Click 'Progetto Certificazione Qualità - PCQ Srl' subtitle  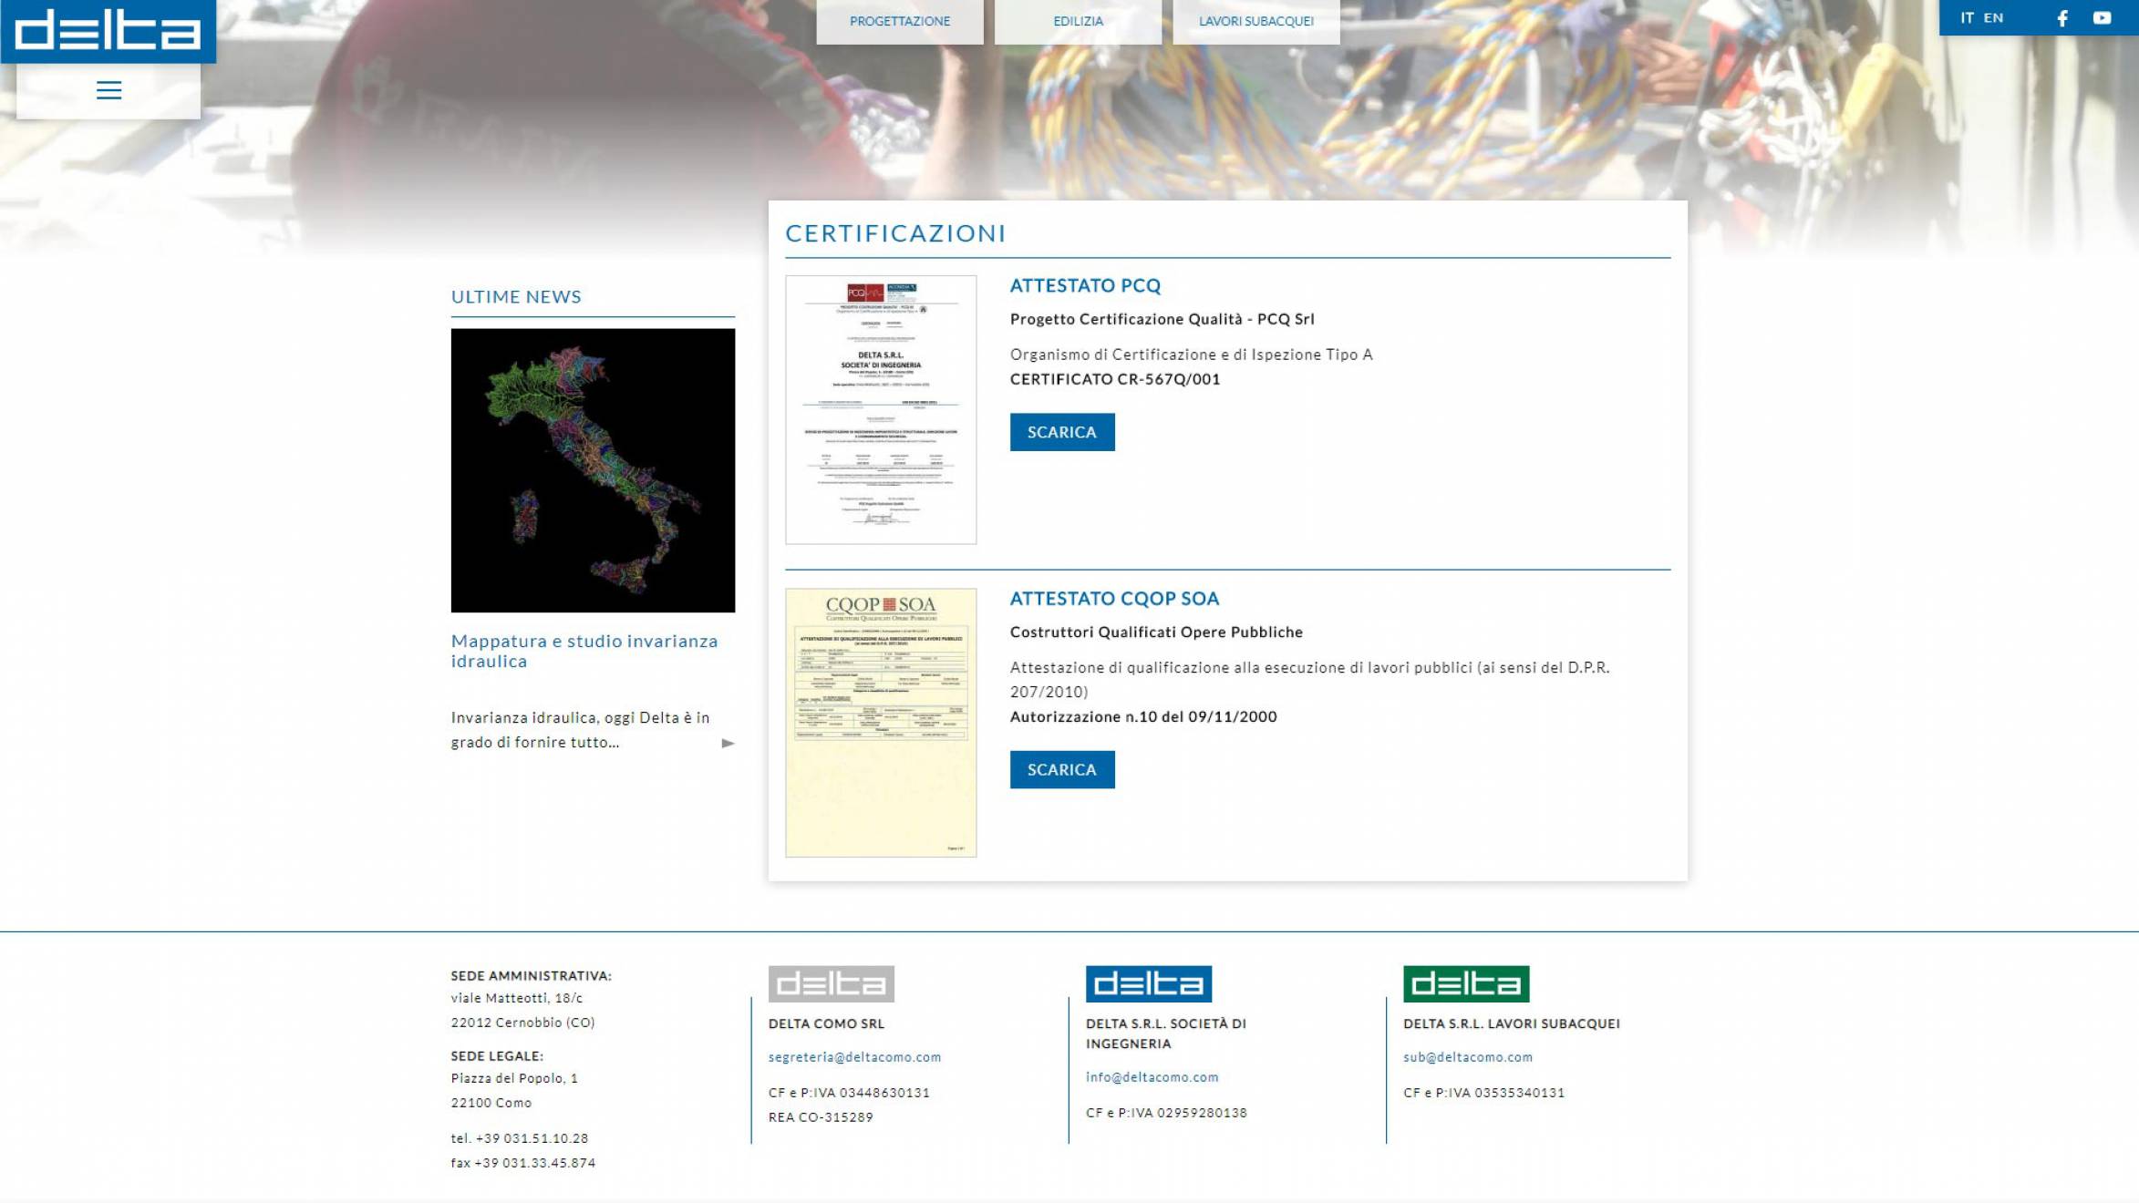pyautogui.click(x=1162, y=319)
